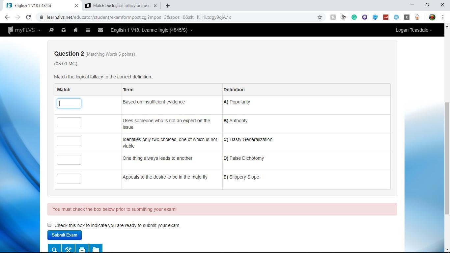Reload the page
This screenshot has width=450, height=253.
point(28,17)
